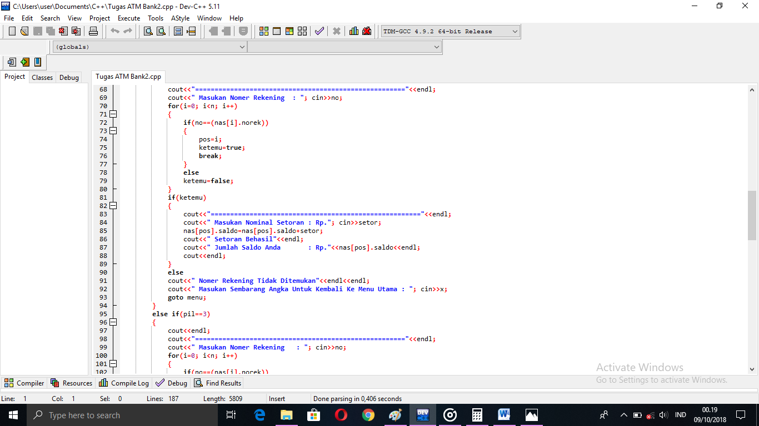Open the Replace dialog
The width and height of the screenshot is (759, 426).
coord(161,31)
